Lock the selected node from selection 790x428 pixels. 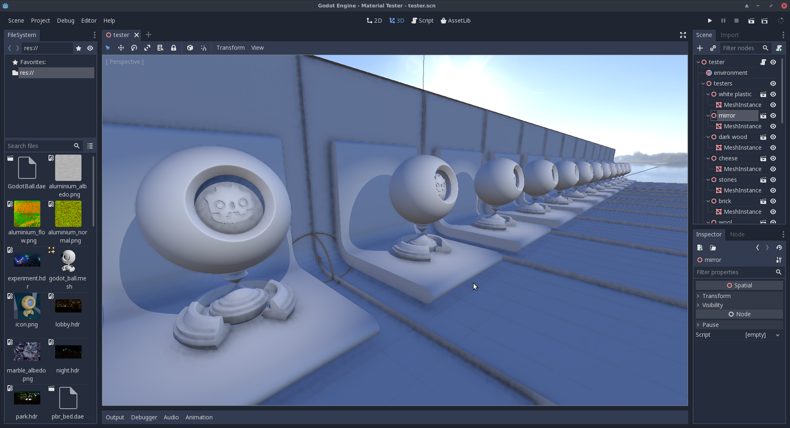click(x=174, y=48)
